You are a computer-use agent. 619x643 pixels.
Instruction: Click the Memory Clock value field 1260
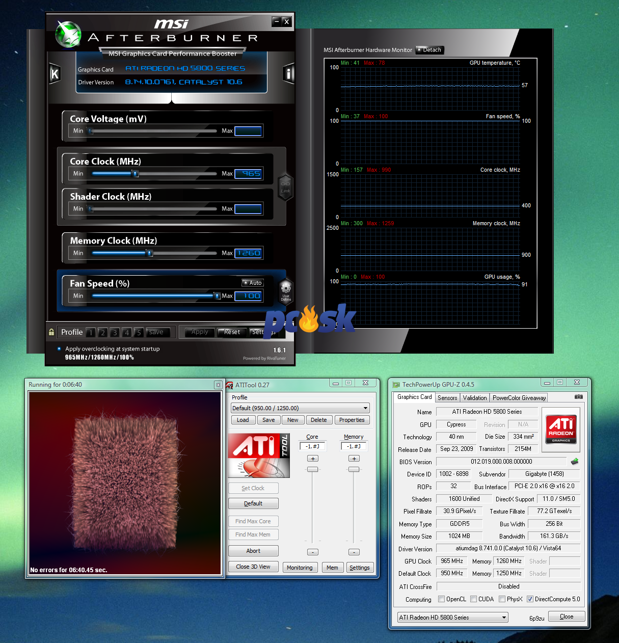pos(248,253)
